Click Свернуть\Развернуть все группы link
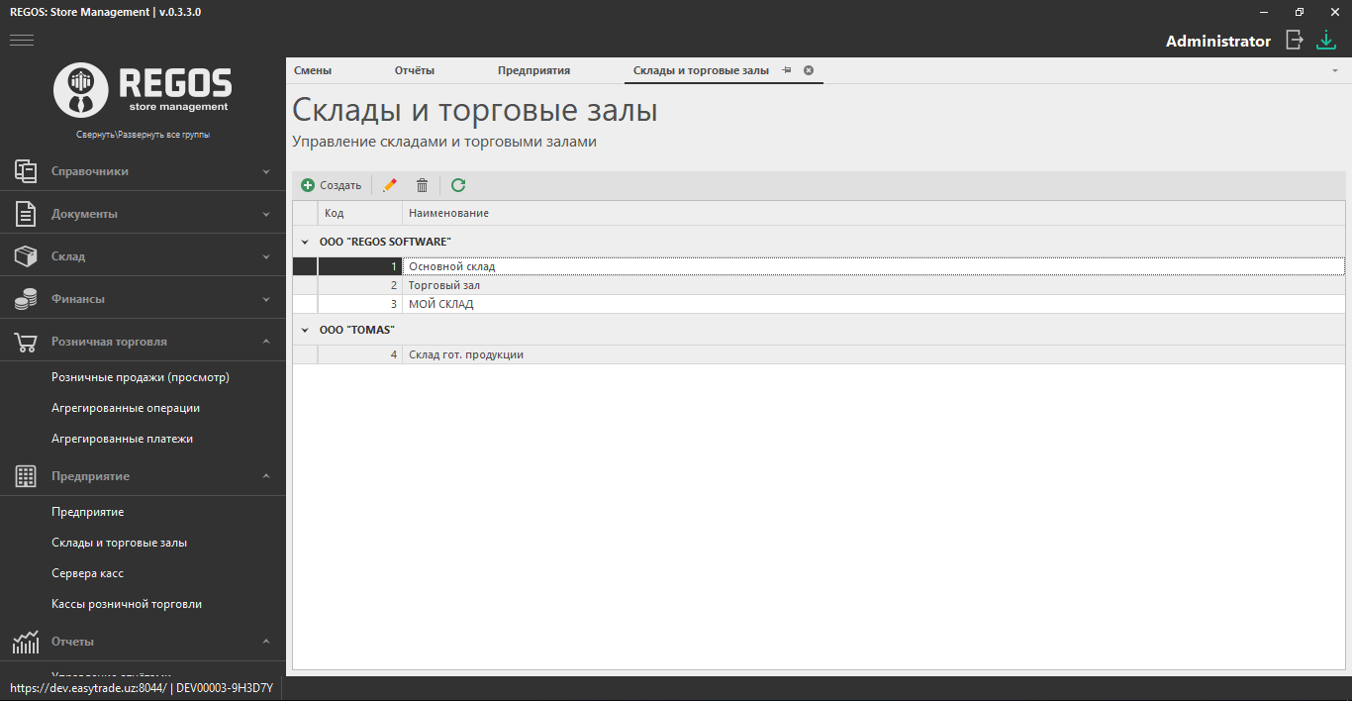The image size is (1352, 701). point(143,135)
